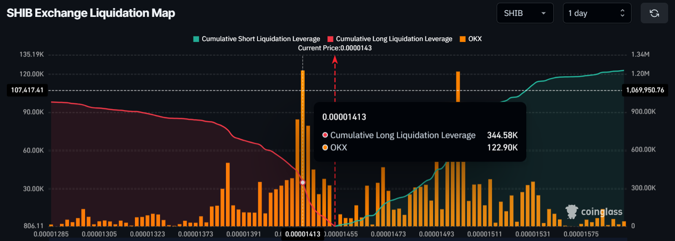Click the 0.00001373 x-axis label
Image resolution: width=675 pixels, height=241 pixels.
(195, 234)
